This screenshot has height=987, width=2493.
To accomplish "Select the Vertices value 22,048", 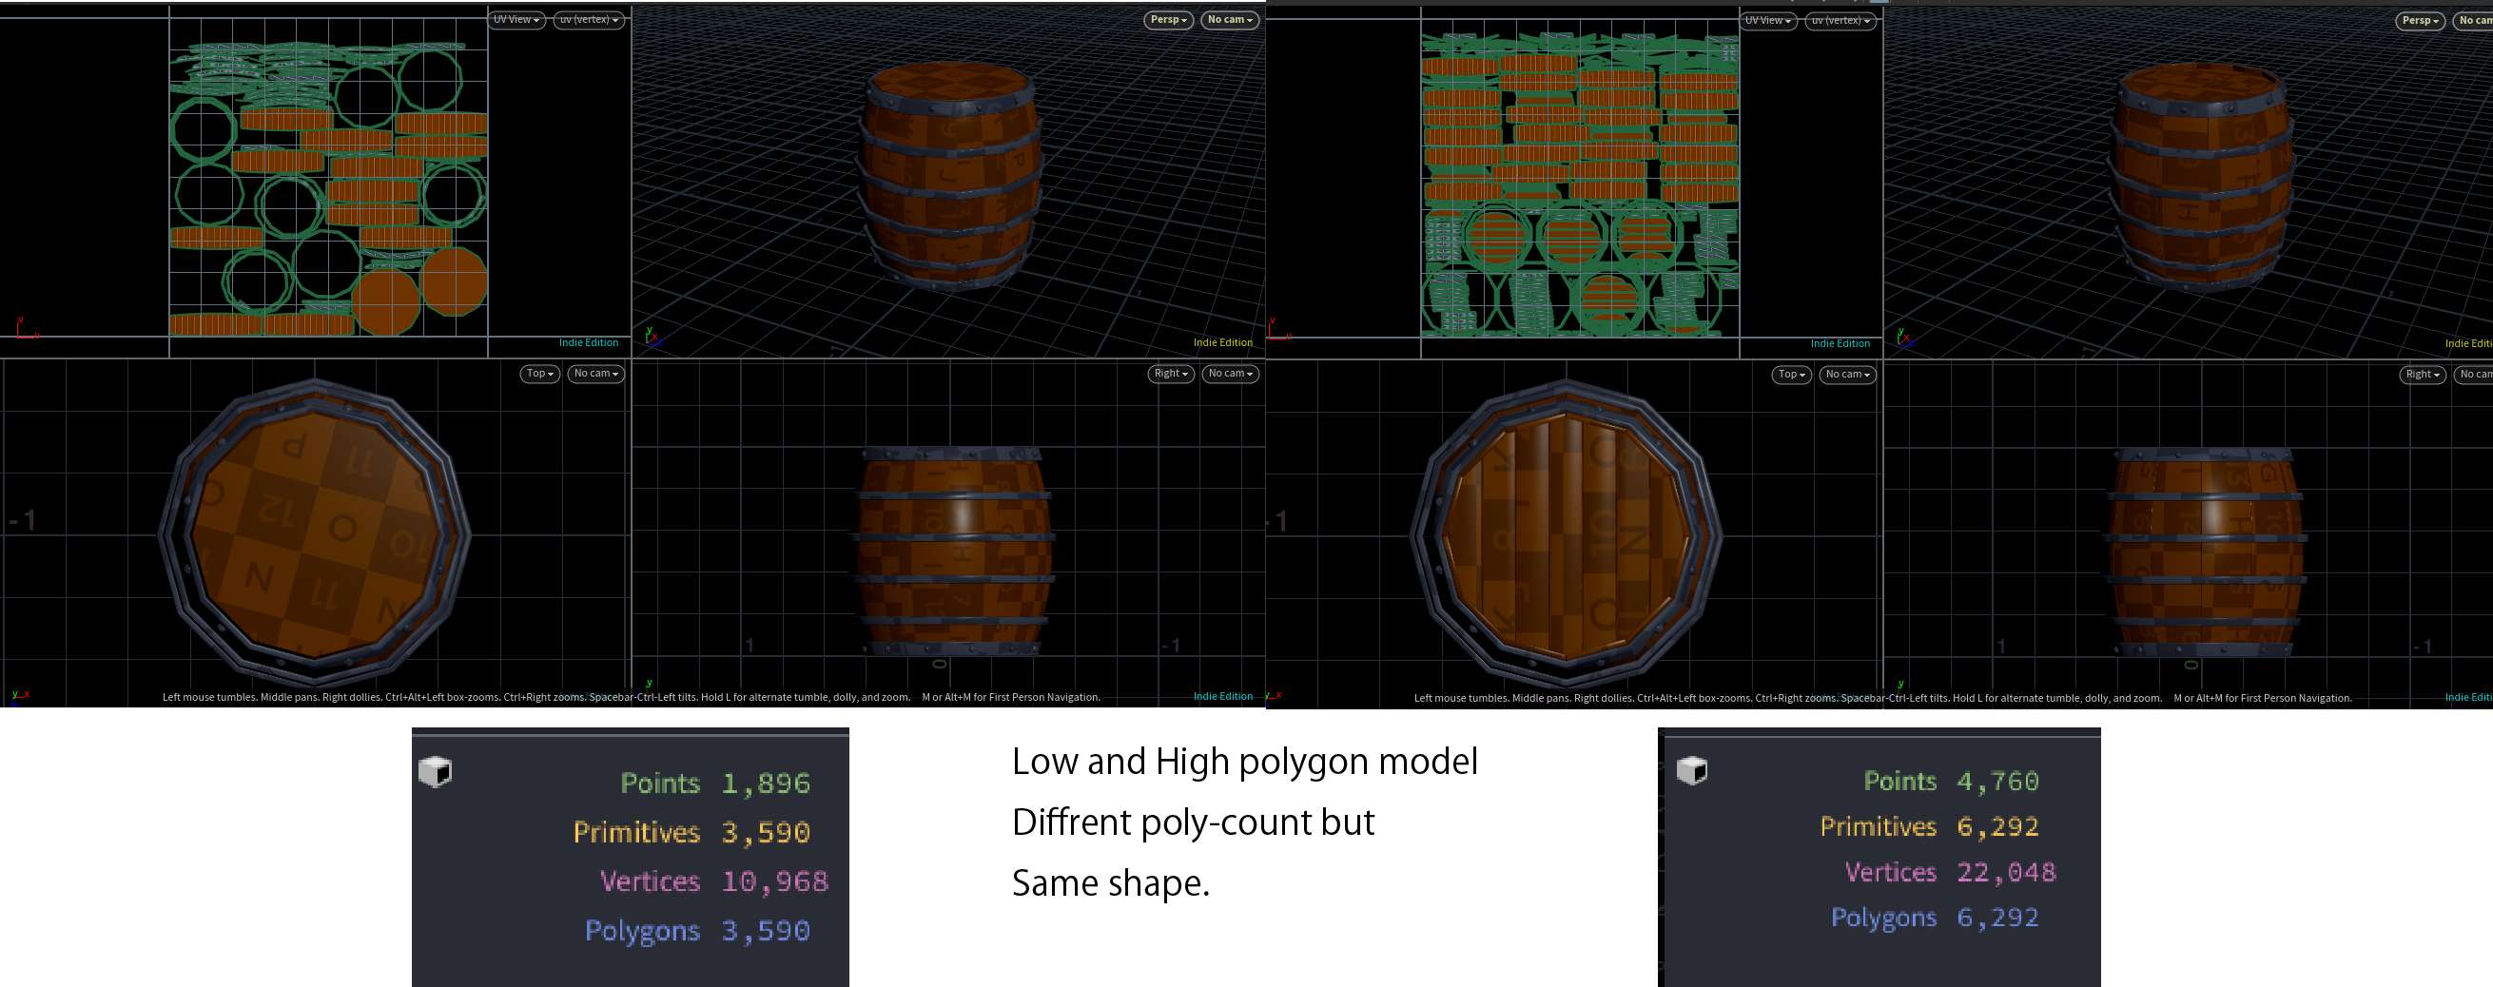I will (x=2006, y=872).
